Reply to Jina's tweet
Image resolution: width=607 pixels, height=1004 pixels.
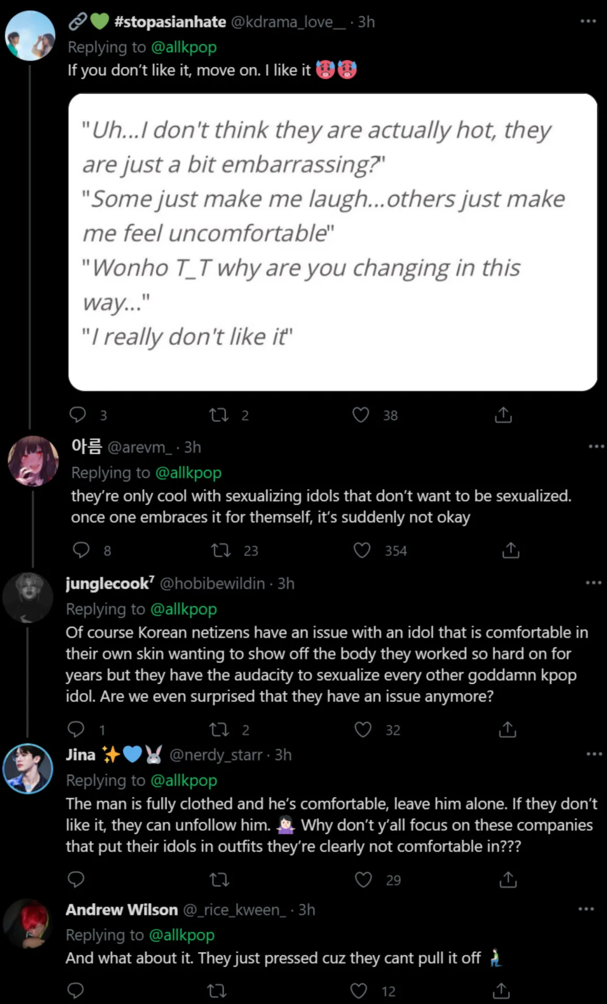(76, 880)
